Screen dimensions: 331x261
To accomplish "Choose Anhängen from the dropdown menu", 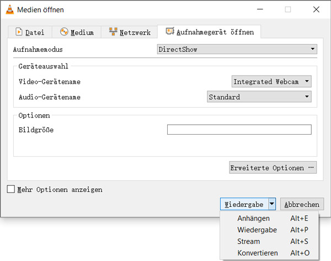I will pyautogui.click(x=269, y=218).
